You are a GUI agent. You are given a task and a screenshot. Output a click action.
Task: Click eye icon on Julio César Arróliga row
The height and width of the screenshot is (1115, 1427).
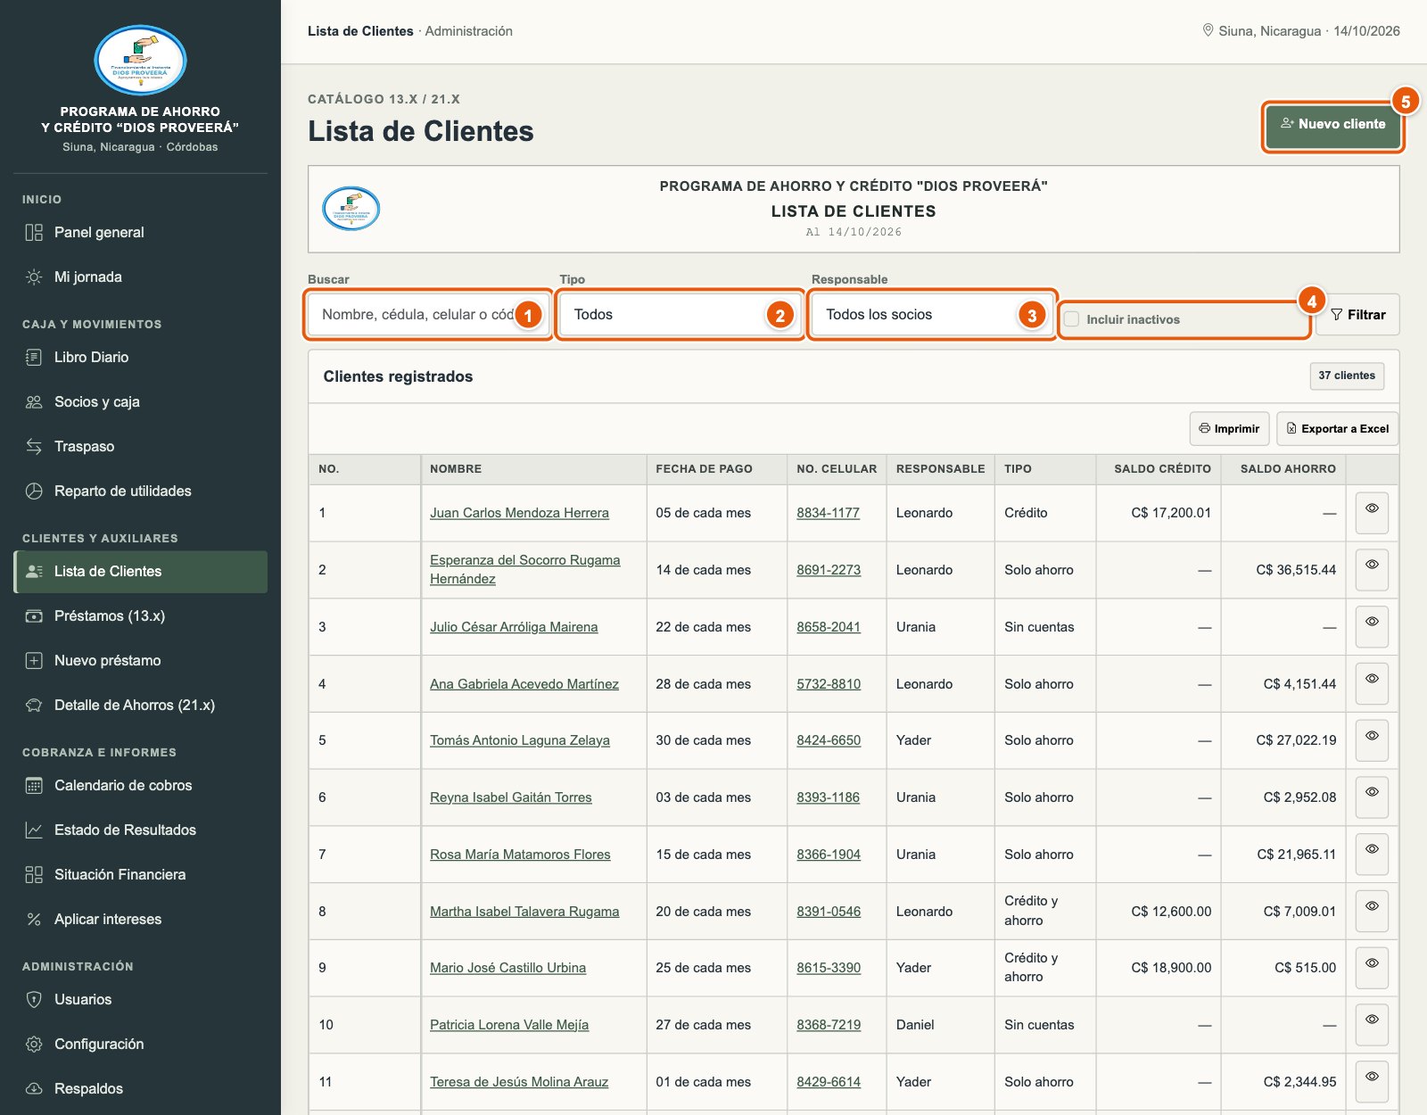tap(1372, 627)
